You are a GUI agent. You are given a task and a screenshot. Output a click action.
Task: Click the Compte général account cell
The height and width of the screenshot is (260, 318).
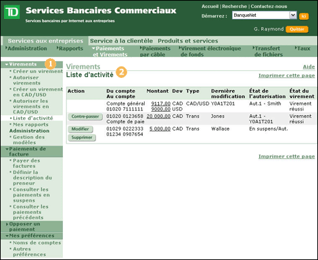(126, 104)
